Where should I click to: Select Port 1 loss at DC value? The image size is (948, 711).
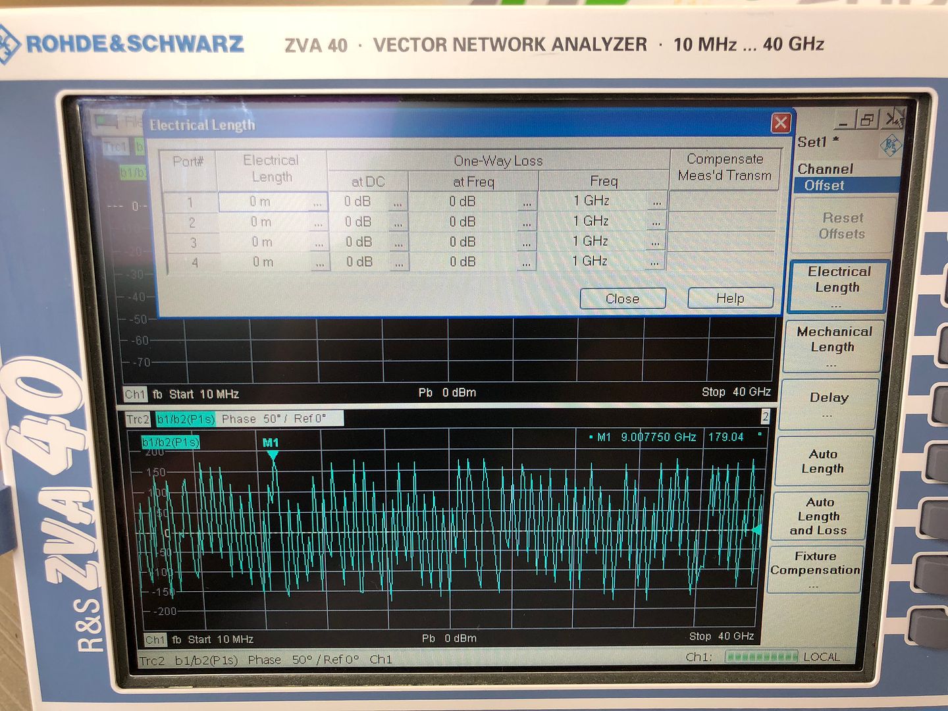(358, 201)
